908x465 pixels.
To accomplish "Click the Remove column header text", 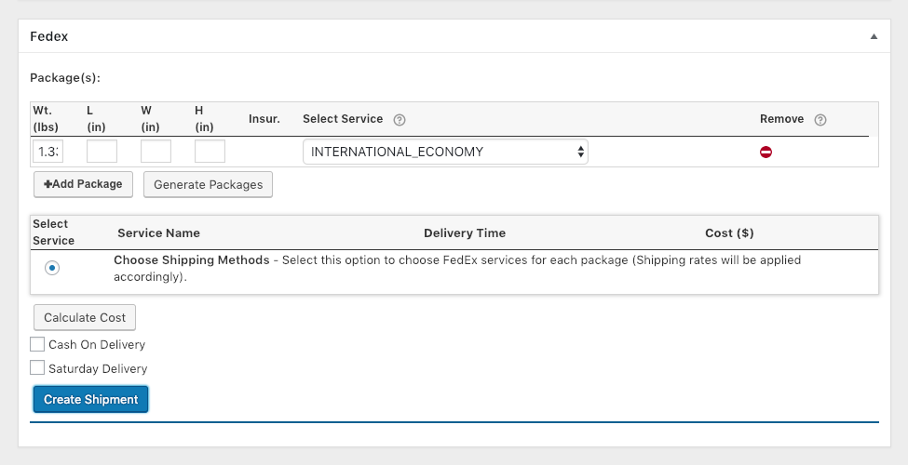I will [x=781, y=118].
